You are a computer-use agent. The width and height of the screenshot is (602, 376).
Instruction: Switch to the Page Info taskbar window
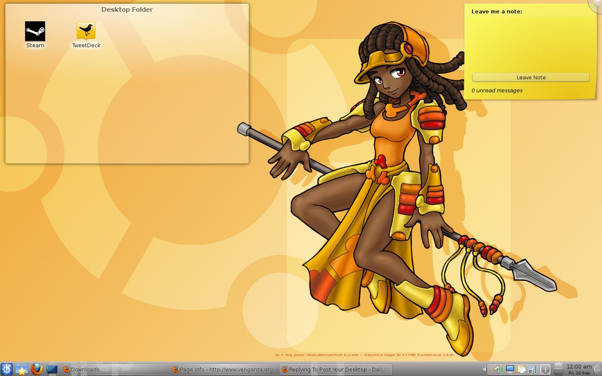coord(225,369)
